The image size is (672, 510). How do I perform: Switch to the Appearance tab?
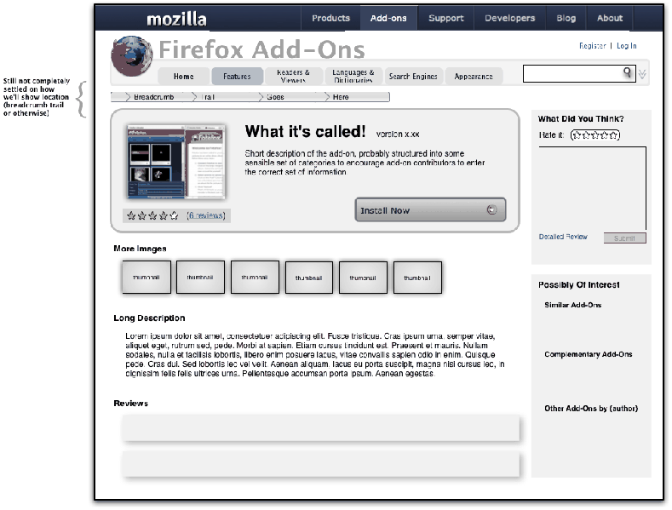tap(474, 77)
